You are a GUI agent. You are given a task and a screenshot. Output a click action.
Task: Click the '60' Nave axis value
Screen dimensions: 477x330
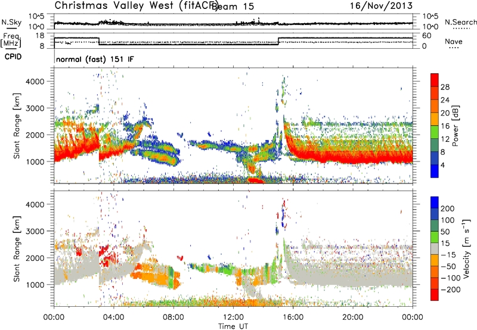click(x=427, y=36)
